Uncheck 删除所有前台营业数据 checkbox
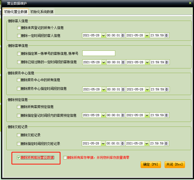The height and width of the screenshot is (180, 194). click(19, 158)
